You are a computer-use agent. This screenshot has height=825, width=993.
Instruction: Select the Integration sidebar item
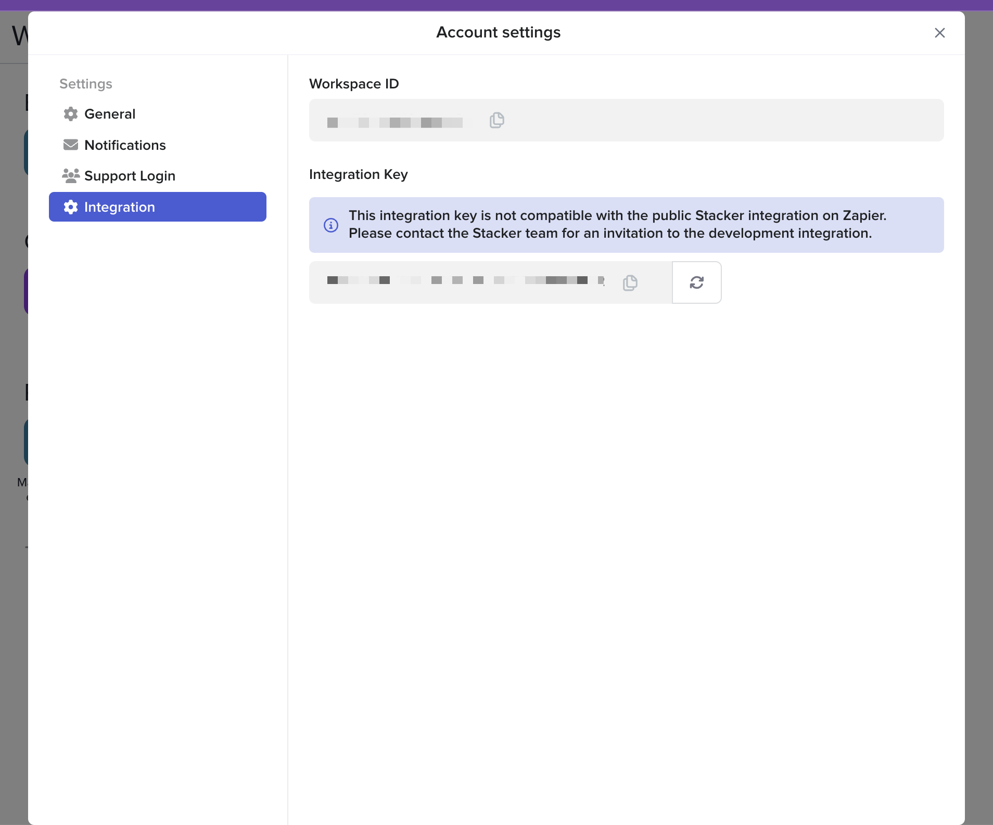pyautogui.click(x=157, y=207)
